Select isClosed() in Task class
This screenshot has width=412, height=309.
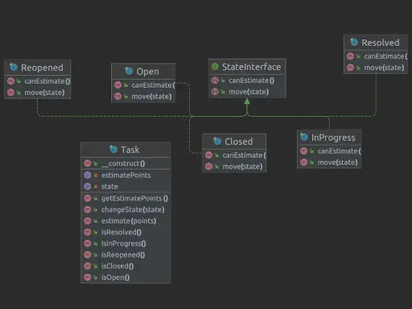117,266
